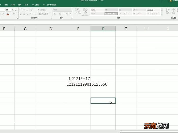The image size is (178, 133).
Task: Apply the comma style icon
Action: [x=63, y=14]
